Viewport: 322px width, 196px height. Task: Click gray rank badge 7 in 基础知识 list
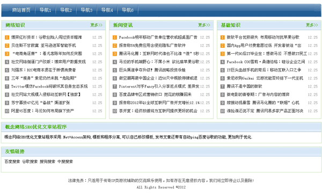[223, 86]
